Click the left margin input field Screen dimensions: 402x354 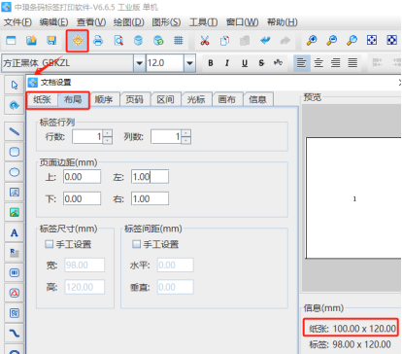[x=150, y=177]
